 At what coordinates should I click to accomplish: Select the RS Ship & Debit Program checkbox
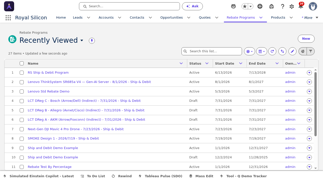point(22,73)
